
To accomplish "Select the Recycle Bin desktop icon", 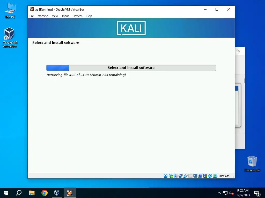I will click(252, 164).
